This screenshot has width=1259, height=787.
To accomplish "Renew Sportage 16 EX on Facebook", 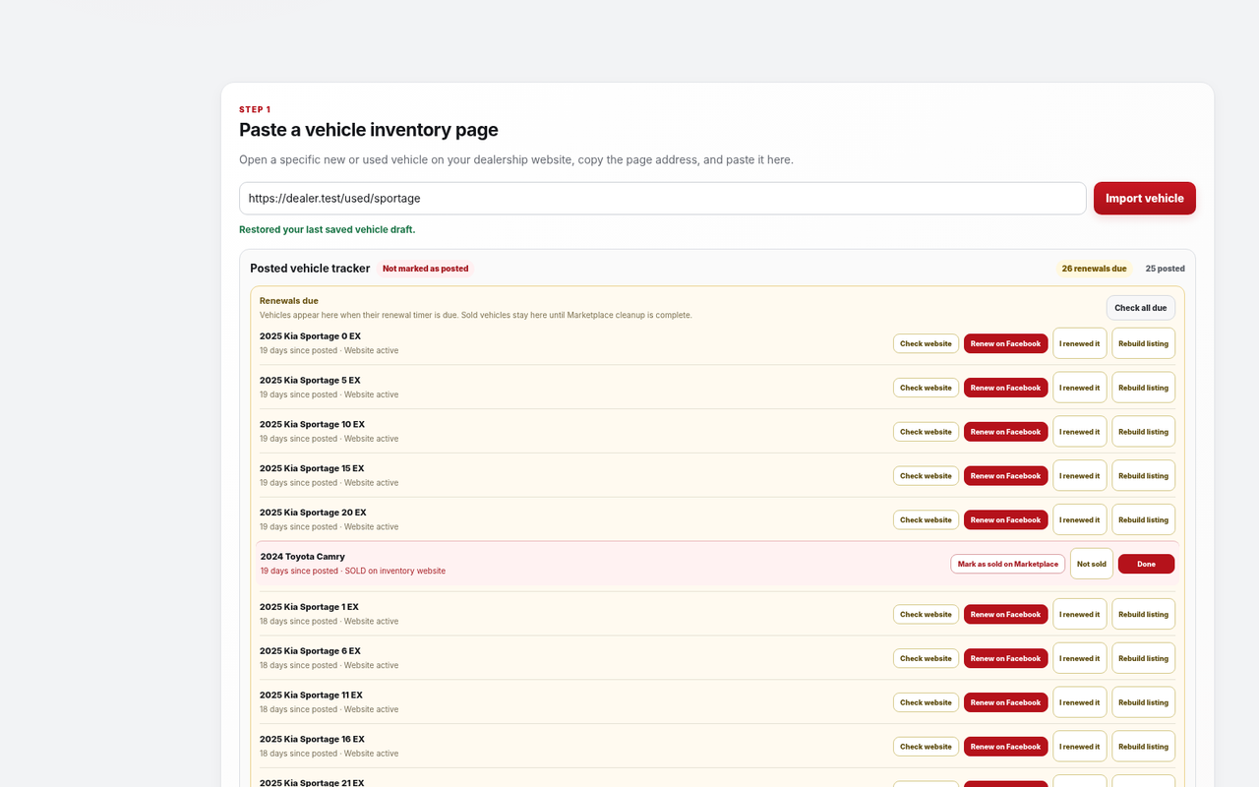I will point(1005,748).
